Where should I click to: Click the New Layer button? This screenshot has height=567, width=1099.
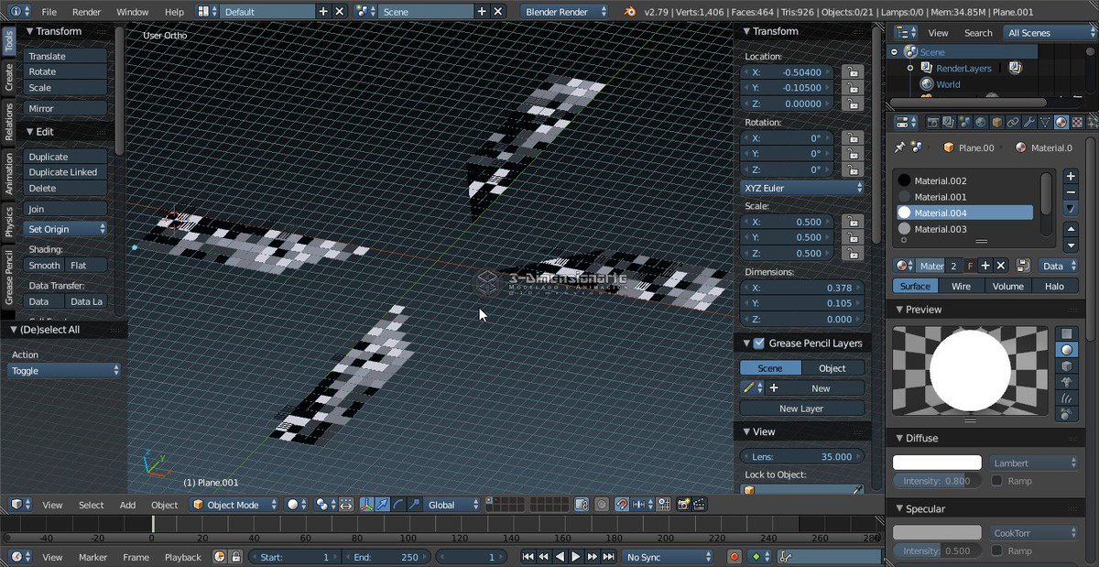click(801, 409)
